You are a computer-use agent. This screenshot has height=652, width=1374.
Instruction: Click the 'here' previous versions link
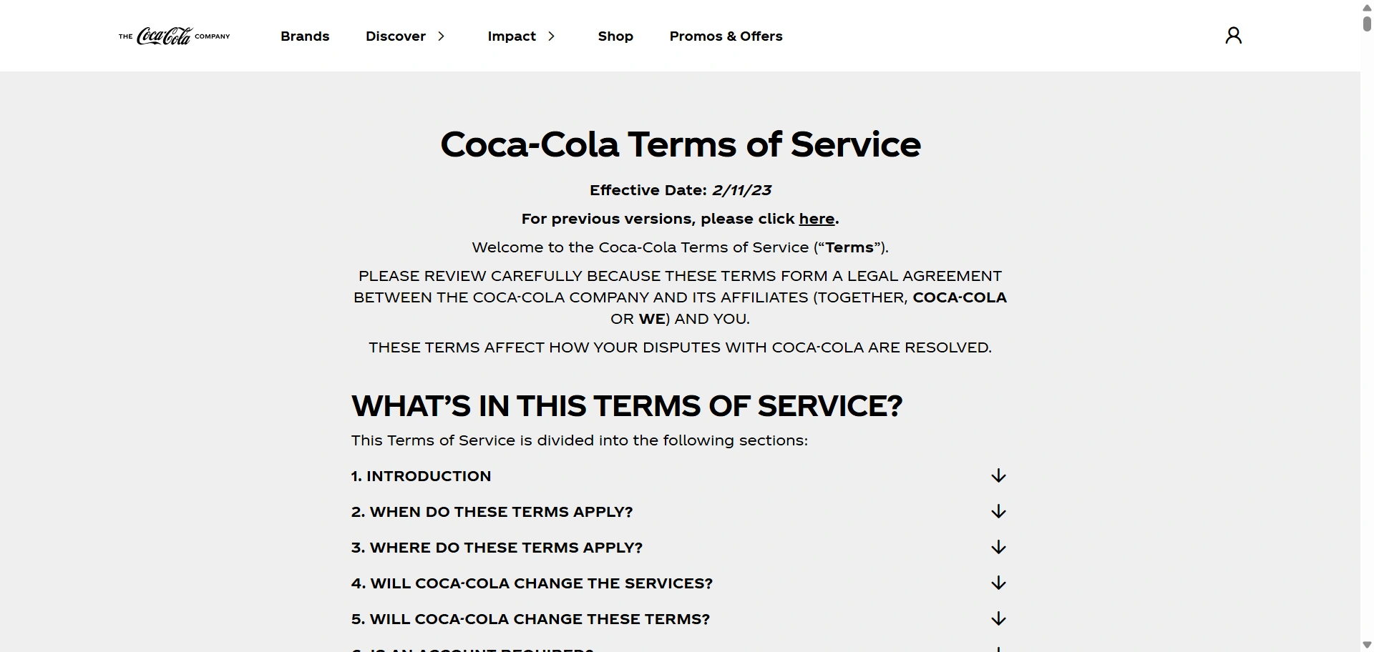coord(817,219)
